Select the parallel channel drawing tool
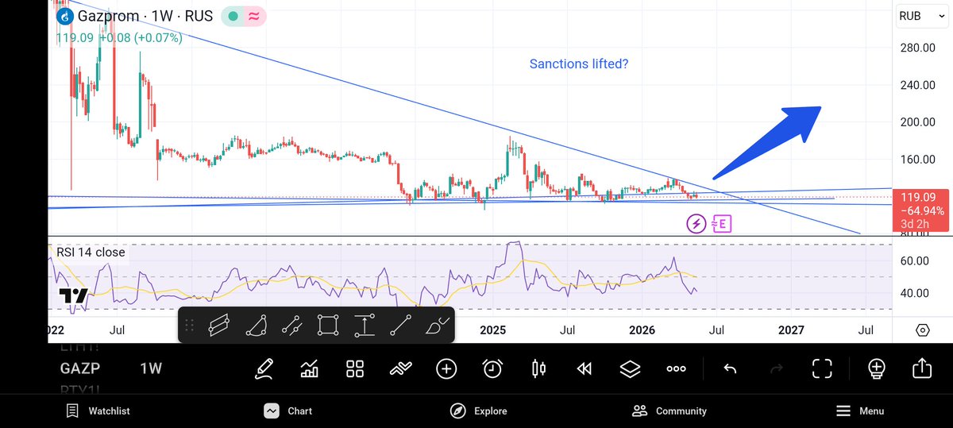This screenshot has width=953, height=428. pos(218,325)
